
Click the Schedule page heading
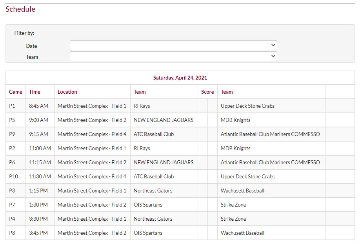(x=20, y=9)
